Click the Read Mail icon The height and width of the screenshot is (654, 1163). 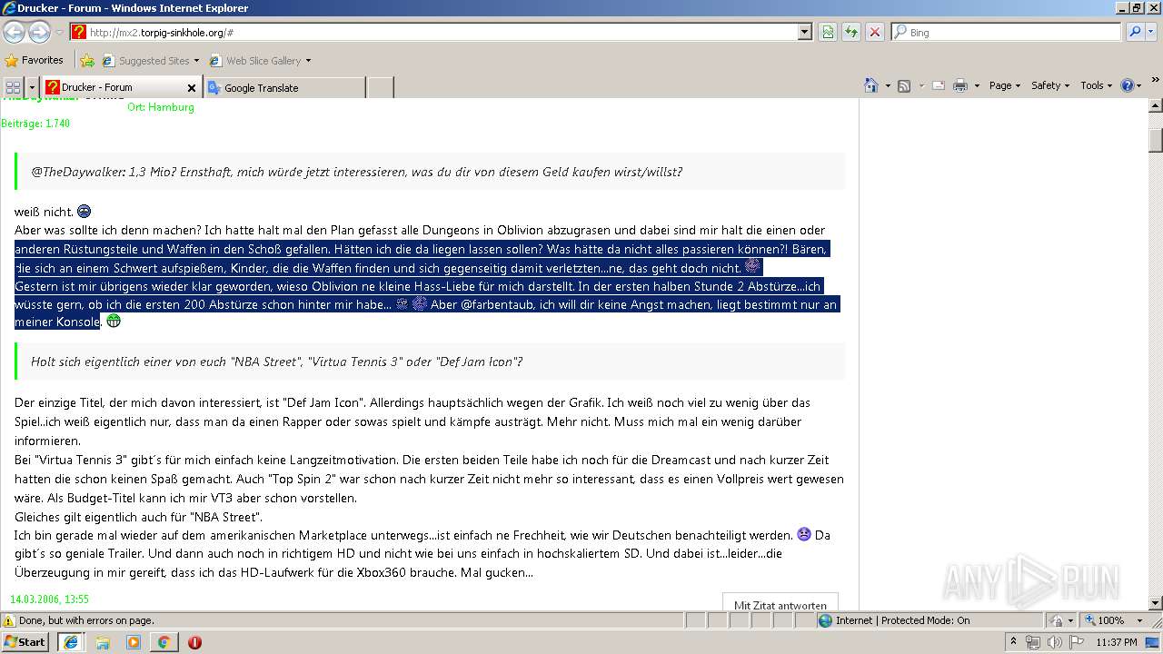[939, 85]
